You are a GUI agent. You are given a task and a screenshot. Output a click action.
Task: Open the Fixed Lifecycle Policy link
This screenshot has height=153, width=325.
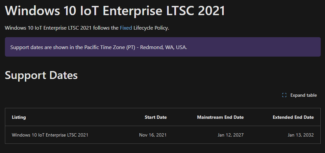click(x=126, y=28)
